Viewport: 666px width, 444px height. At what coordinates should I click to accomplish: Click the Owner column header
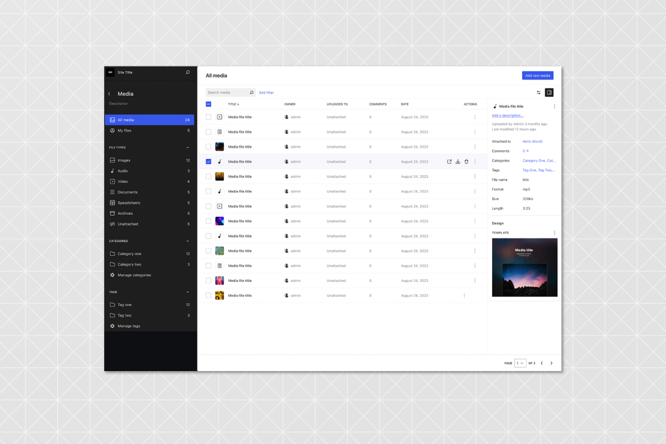pyautogui.click(x=290, y=104)
